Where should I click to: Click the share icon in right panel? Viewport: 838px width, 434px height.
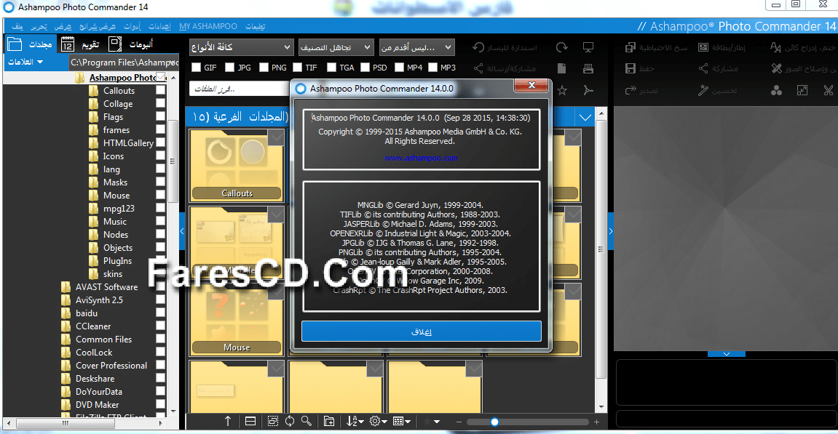click(x=703, y=68)
